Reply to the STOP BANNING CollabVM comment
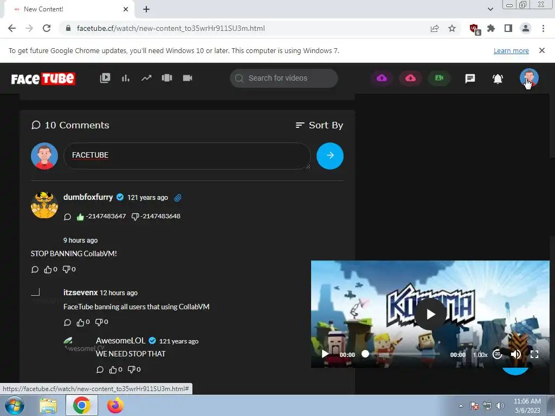Viewport: 555px width, 416px height. click(35, 270)
